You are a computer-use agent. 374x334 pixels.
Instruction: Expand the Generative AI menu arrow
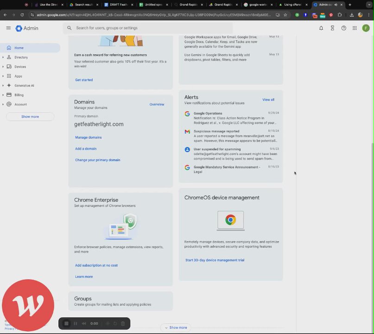click(3, 85)
